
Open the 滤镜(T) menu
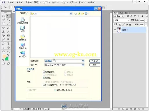click(x=64, y=2)
